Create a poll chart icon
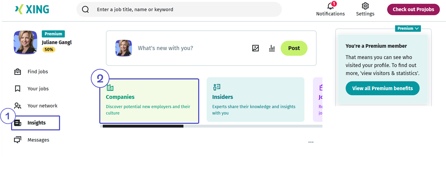This screenshot has width=446, height=172. [x=272, y=48]
